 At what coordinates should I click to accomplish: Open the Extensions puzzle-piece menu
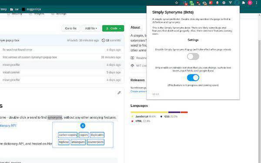[x=243, y=3]
